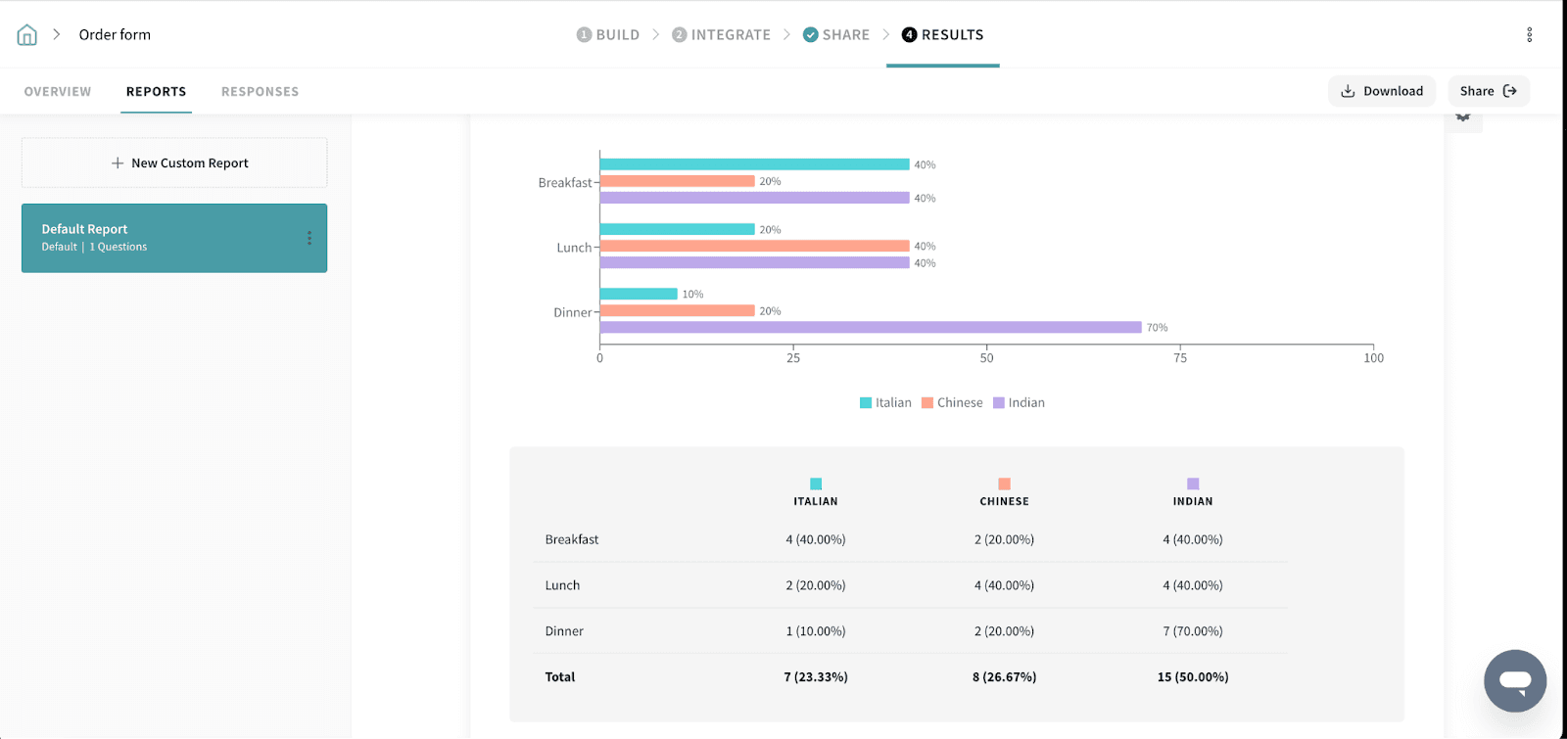1567x739 pixels.
Task: Select the Default Report card
Action: coord(157,238)
